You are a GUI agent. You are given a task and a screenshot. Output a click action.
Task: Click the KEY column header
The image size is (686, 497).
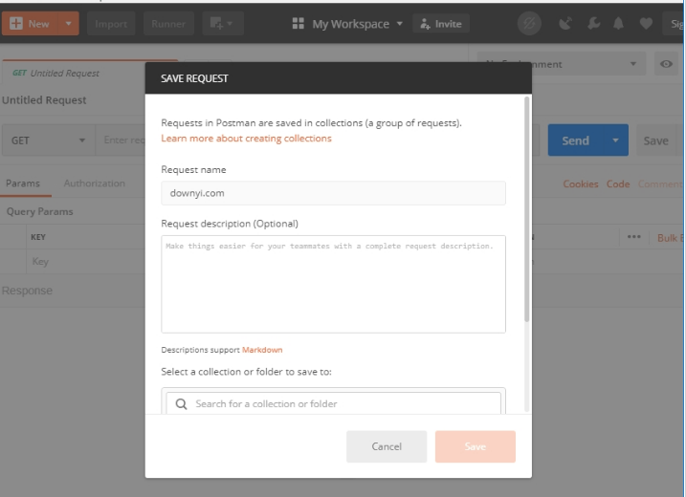(38, 237)
